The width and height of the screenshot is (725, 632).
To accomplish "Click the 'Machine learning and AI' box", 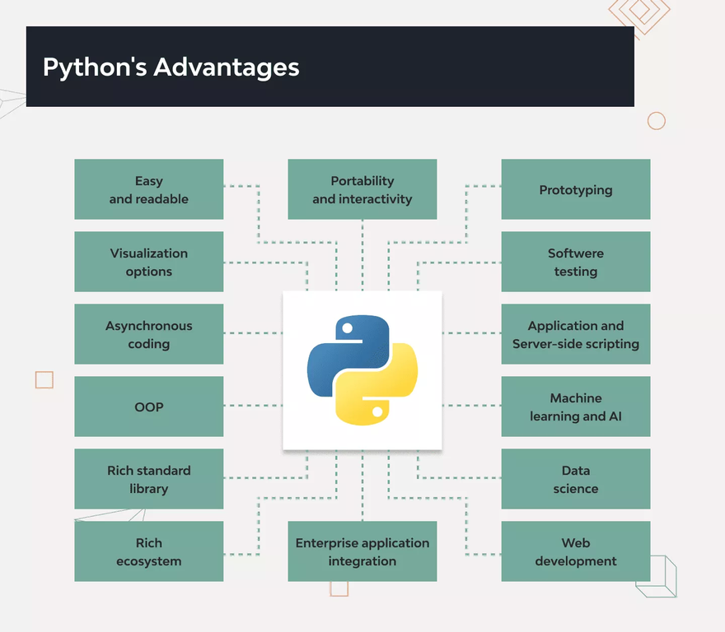I will point(576,407).
